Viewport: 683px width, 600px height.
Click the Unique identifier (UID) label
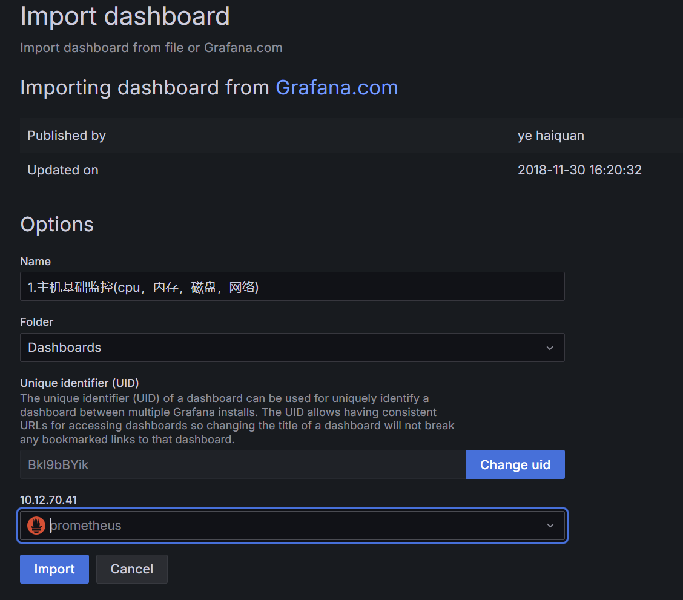[79, 383]
